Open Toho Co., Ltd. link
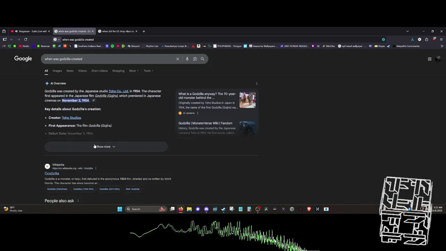Image resolution: width=446 pixels, height=251 pixels. pos(119,91)
